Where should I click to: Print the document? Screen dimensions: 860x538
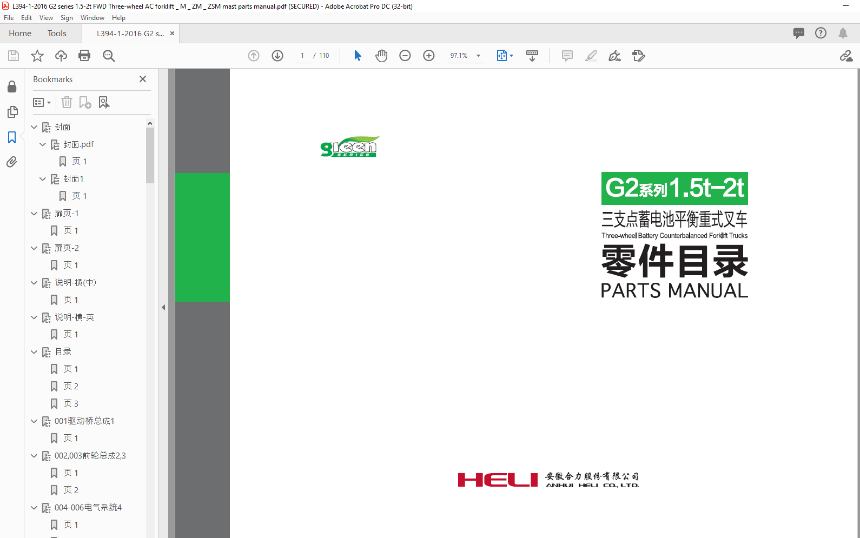point(84,56)
